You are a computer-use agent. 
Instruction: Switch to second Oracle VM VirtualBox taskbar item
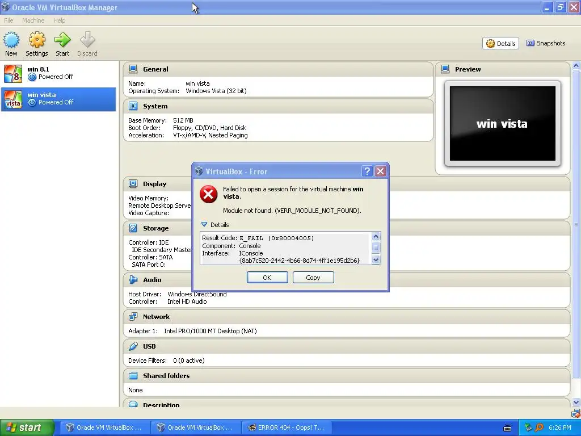click(196, 427)
